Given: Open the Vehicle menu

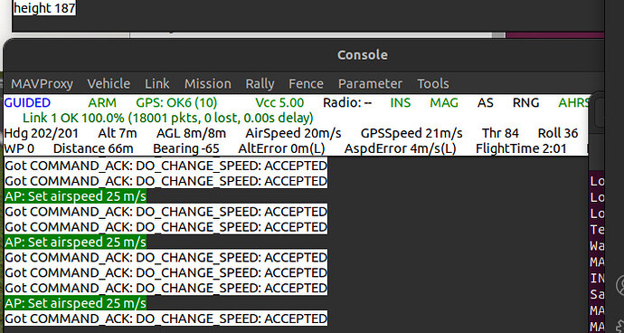Looking at the screenshot, I should 109,83.
